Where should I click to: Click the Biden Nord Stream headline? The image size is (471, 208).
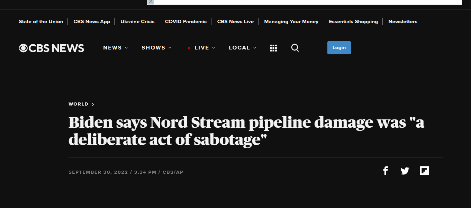tap(246, 131)
